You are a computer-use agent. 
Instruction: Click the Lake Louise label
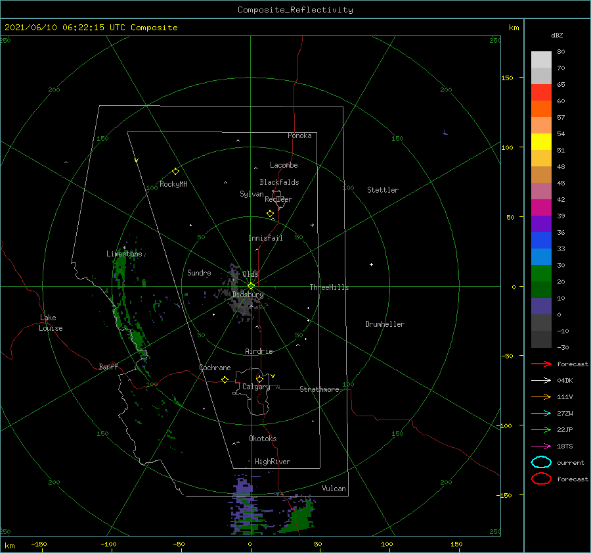pyautogui.click(x=51, y=323)
